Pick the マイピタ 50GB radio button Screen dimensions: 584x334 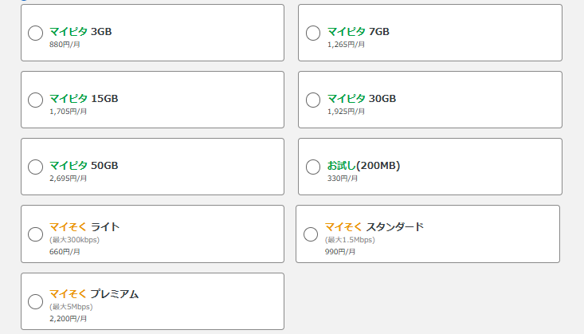pyautogui.click(x=35, y=167)
